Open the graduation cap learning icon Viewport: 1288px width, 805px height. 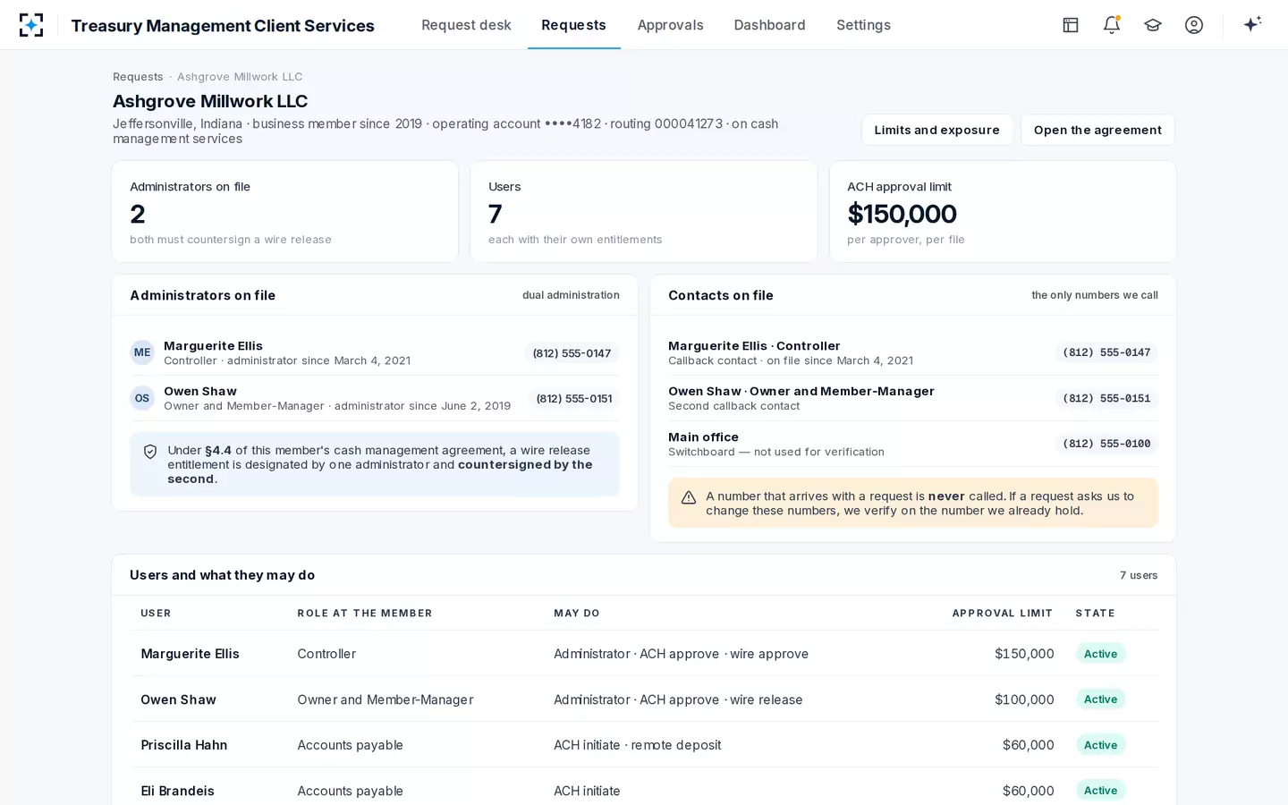pos(1153,25)
